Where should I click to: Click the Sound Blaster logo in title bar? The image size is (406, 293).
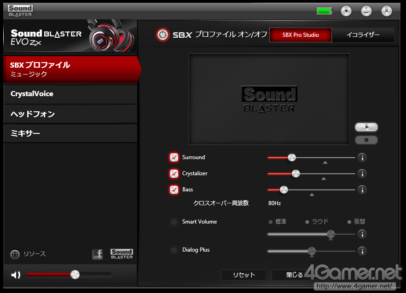[x=20, y=11]
